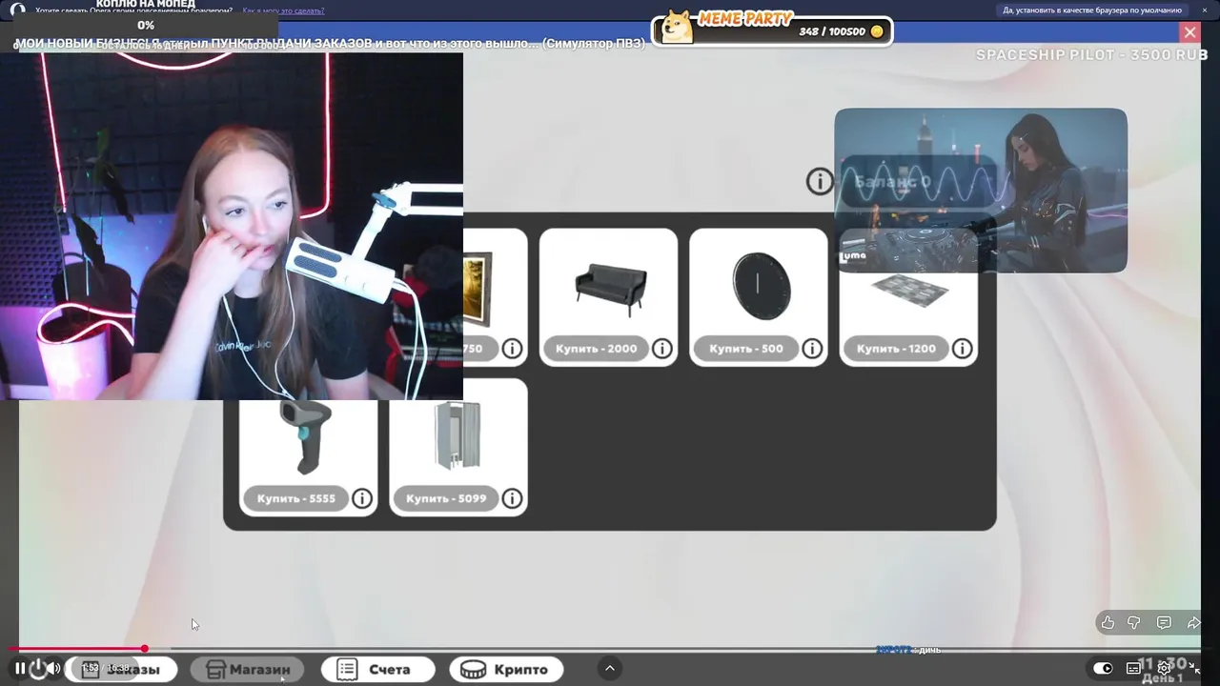Pause the video playback
Viewport: 1220px width, 686px height.
click(20, 669)
